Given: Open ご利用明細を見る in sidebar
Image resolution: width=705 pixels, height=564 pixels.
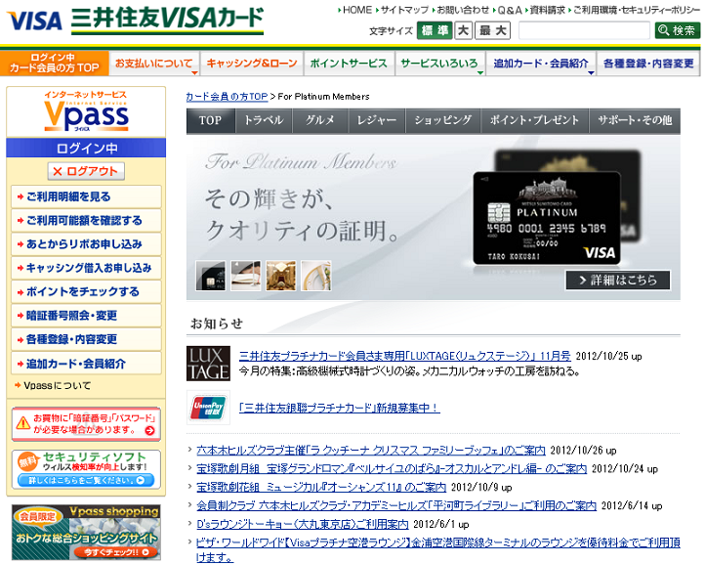Looking at the screenshot, I should coord(86,196).
